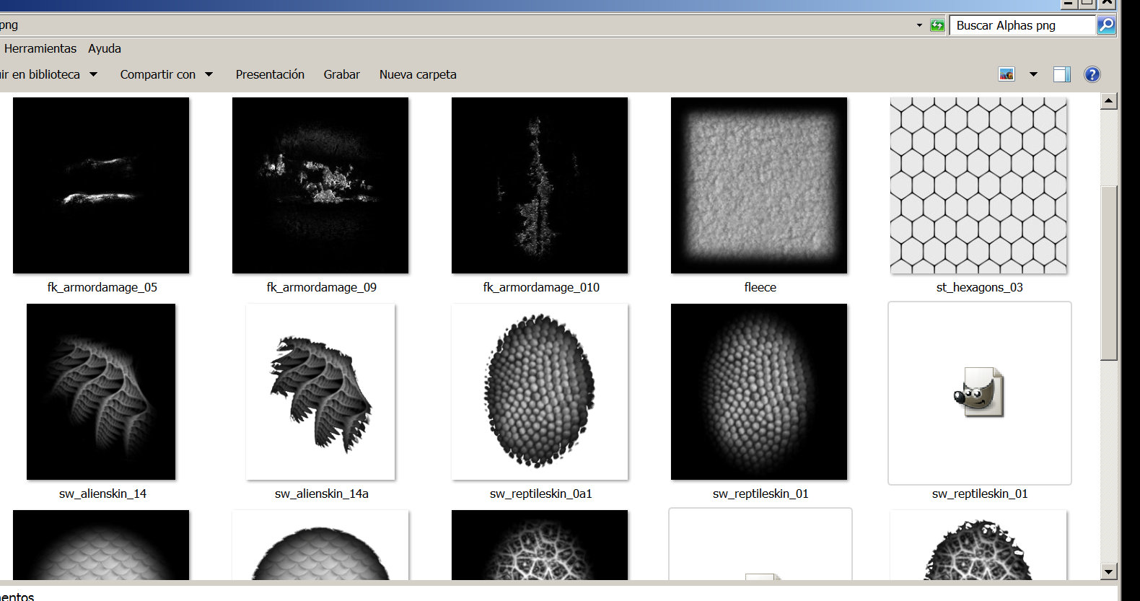The width and height of the screenshot is (1140, 601).
Task: Click the scrollbar down arrow
Action: click(x=1109, y=571)
